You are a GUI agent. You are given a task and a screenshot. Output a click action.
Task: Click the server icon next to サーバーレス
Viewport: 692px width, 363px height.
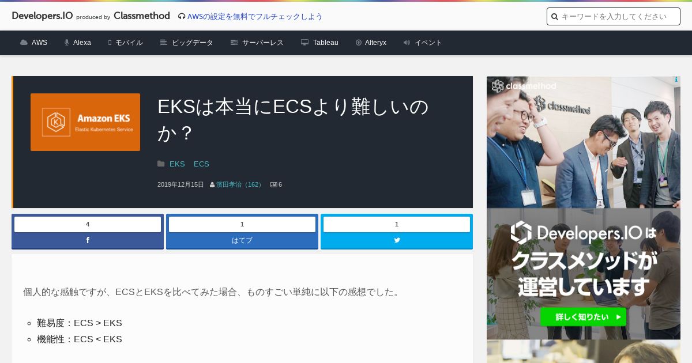coord(234,43)
